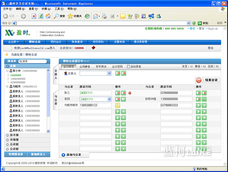This screenshot has height=172, width=228.
Task: Click the red diamond status icon
Action: pyautogui.click(x=93, y=48)
